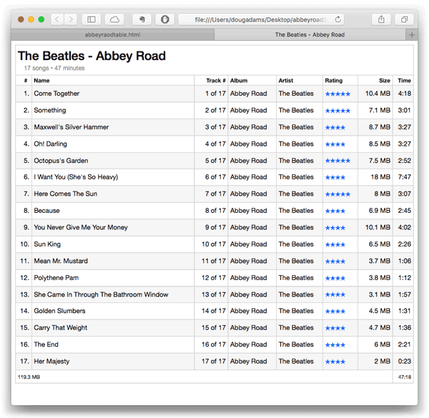Show all tabs overview icon
The height and width of the screenshot is (418, 429).
point(404,19)
